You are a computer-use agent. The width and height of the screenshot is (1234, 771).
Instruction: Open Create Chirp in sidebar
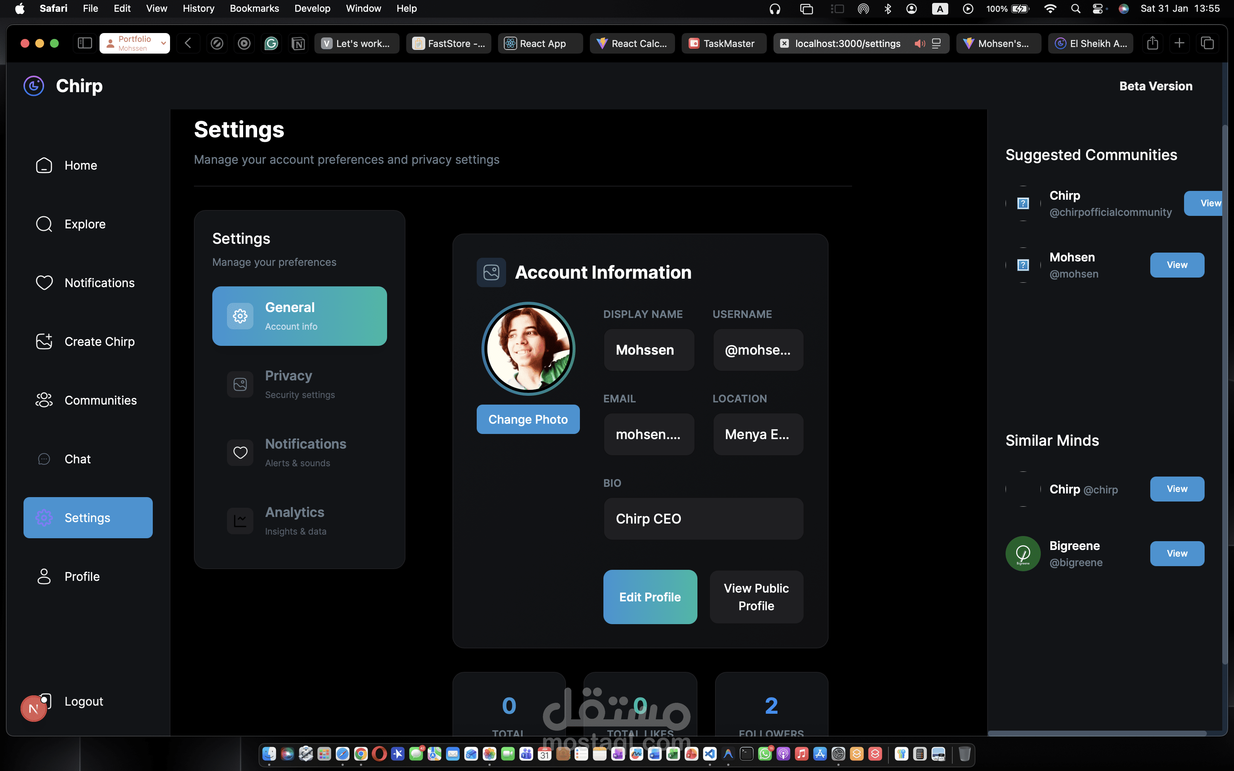pyautogui.click(x=99, y=341)
